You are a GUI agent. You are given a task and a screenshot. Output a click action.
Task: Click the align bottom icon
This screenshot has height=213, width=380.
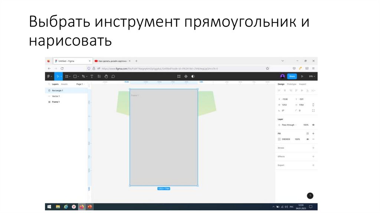307,91
